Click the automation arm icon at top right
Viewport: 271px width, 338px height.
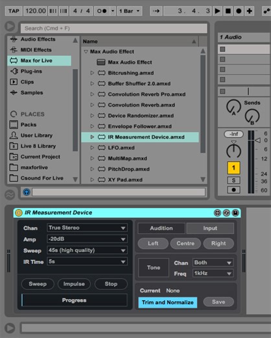[x=266, y=11]
